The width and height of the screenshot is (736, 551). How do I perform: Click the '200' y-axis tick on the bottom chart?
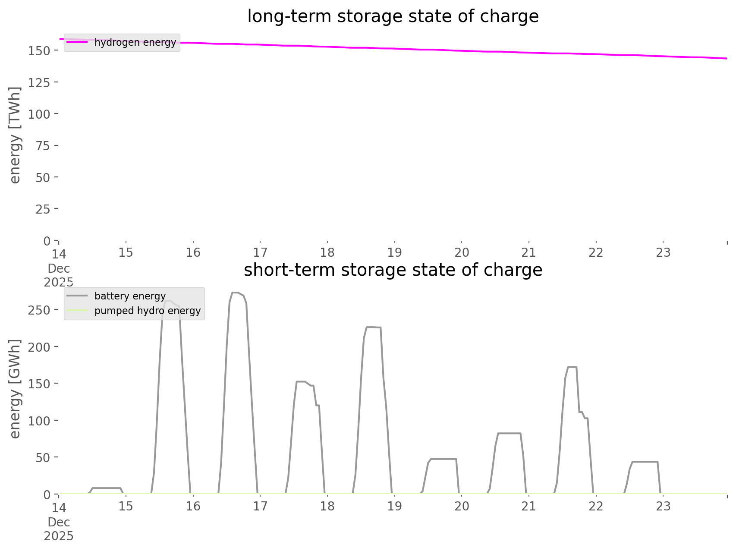[39, 347]
